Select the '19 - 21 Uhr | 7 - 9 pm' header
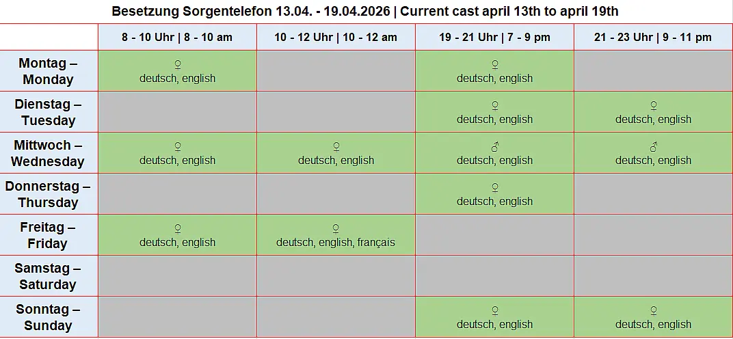Viewport: 733px width, 339px height. (x=494, y=37)
